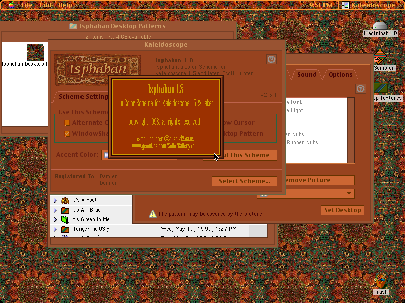Open the Apple menu
This screenshot has height=303, width=405.
[11, 5]
